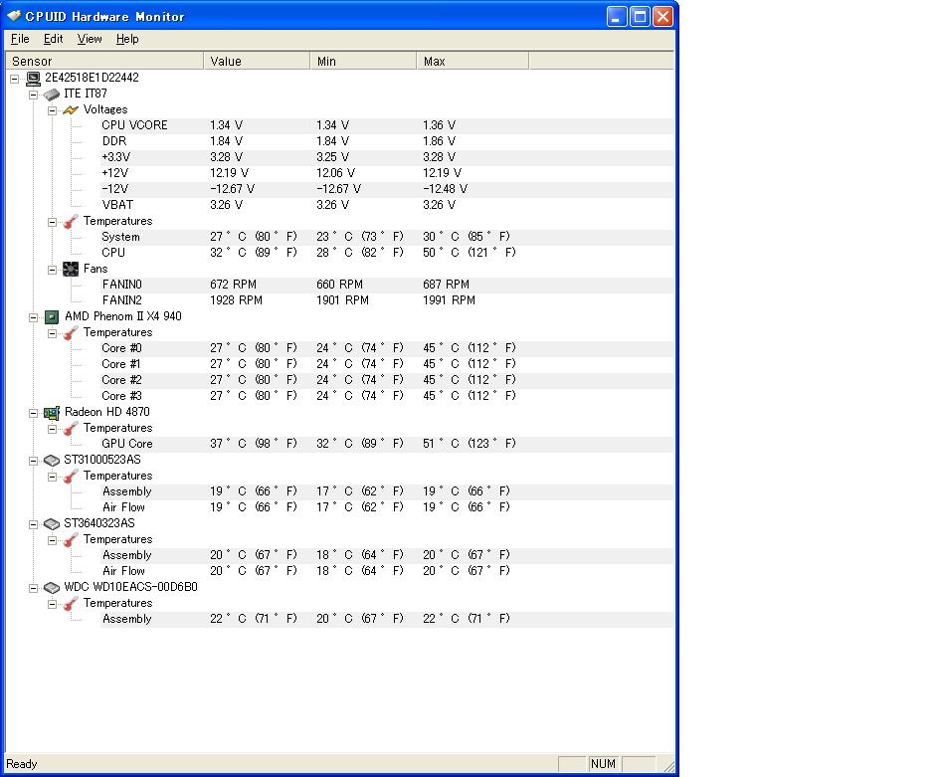The width and height of the screenshot is (947, 777).
Task: Close the Hardware Monitor window
Action: 663,16
